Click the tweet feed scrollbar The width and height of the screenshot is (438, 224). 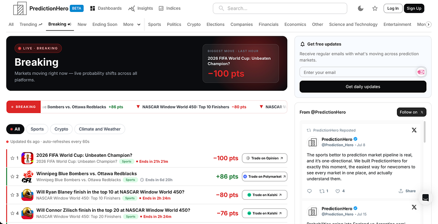[x=425, y=131]
